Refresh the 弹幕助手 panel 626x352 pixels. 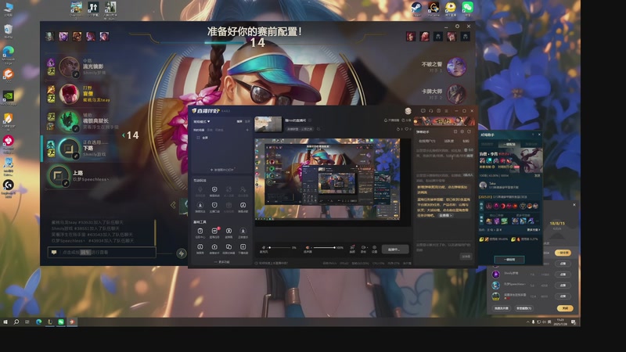click(469, 131)
